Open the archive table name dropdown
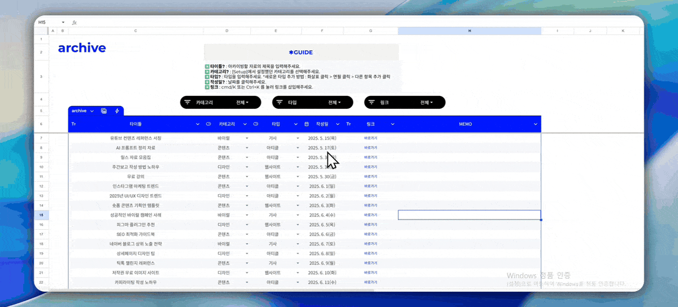This screenshot has height=307, width=678. coord(92,111)
